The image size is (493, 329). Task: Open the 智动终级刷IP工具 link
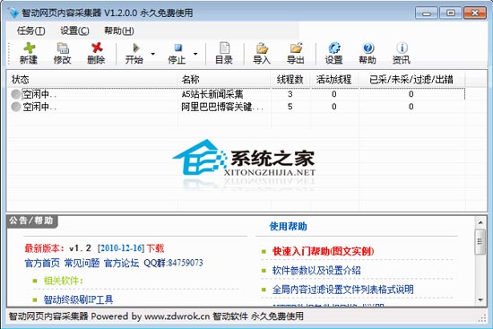point(78,299)
